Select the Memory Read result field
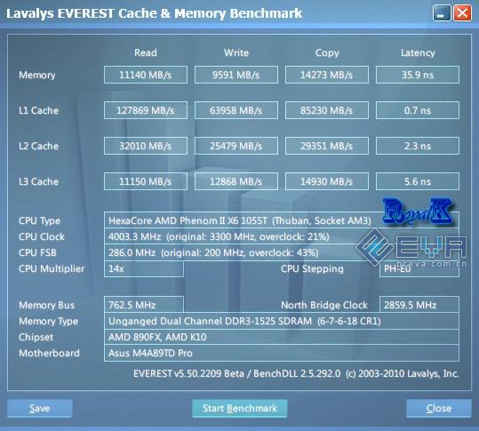The height and width of the screenshot is (431, 479). point(146,75)
